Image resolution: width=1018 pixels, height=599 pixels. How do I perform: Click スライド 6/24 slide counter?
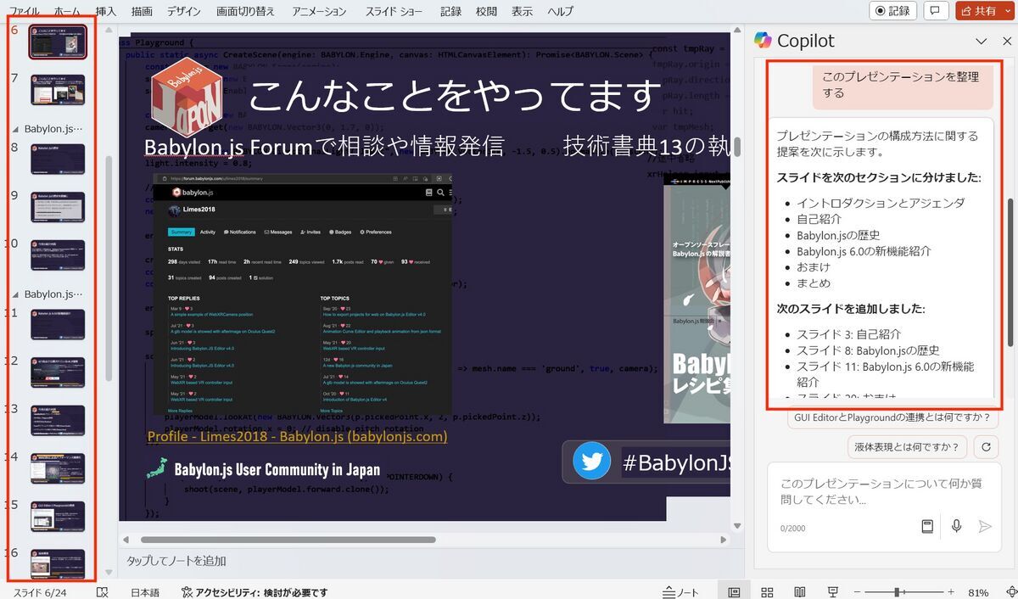(x=39, y=592)
